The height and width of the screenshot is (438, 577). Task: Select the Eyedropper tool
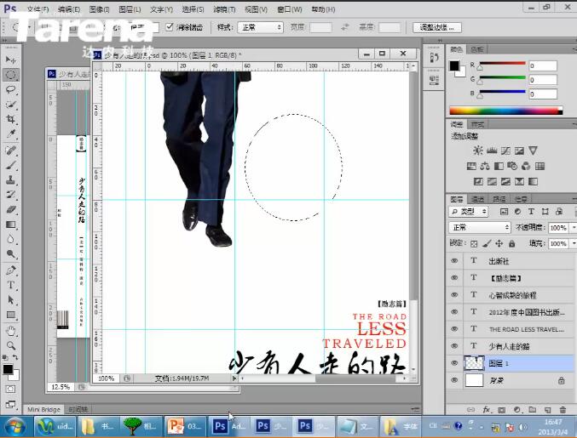(11, 134)
